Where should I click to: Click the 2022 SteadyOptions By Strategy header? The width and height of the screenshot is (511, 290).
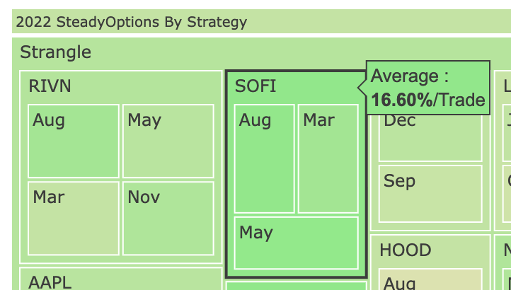click(x=261, y=21)
